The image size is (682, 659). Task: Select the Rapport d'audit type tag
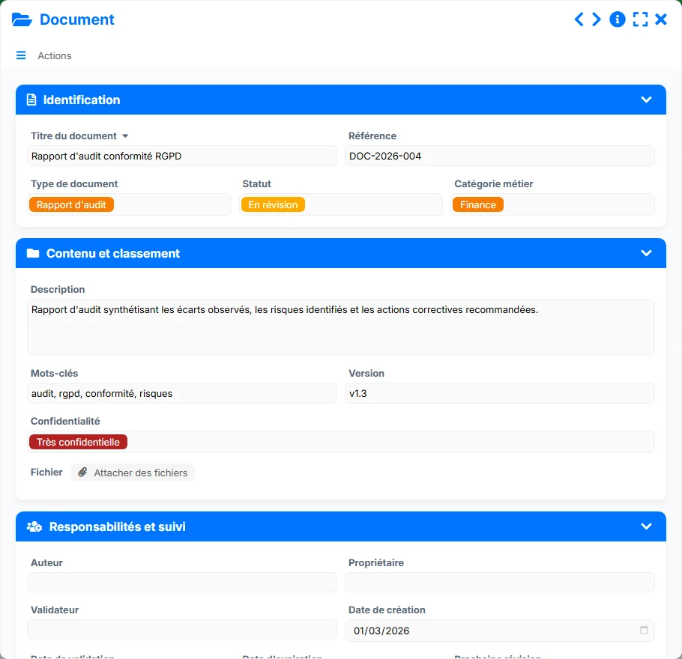(71, 204)
